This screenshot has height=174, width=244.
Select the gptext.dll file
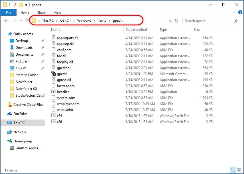[64, 80]
